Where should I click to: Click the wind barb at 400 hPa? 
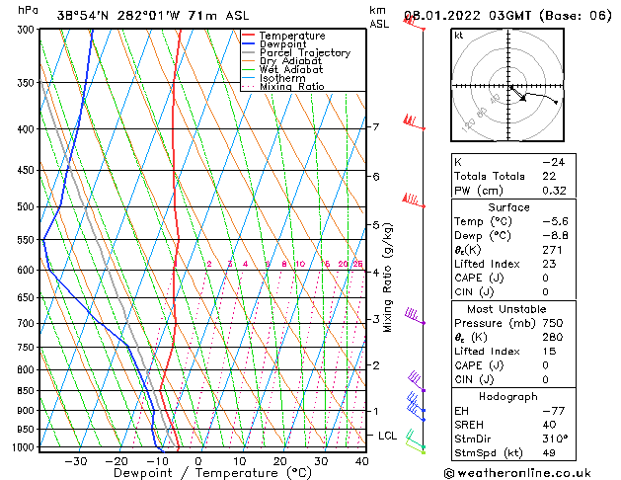(414, 122)
